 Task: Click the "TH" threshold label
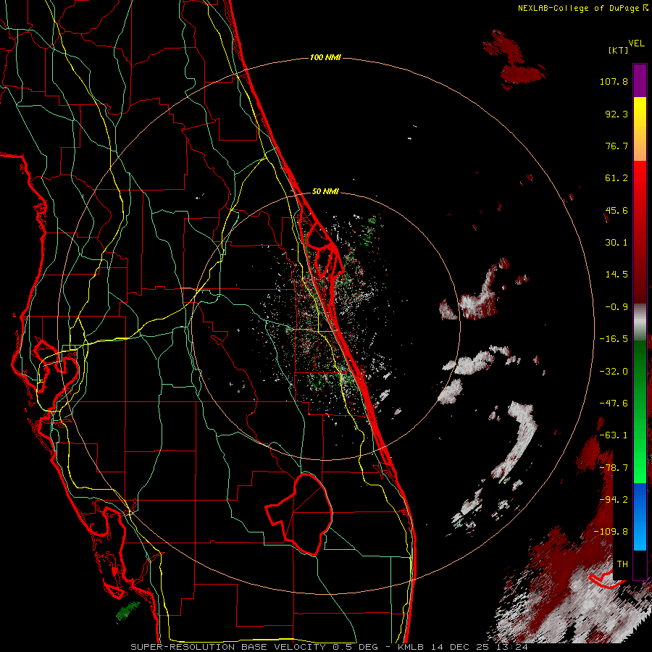[x=622, y=564]
